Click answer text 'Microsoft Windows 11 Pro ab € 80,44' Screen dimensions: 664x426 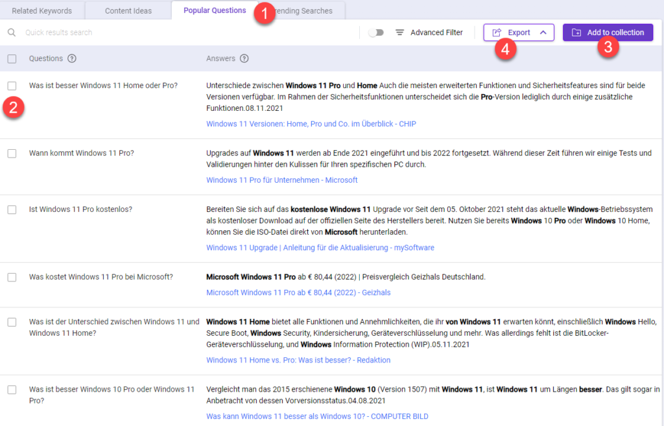346,277
